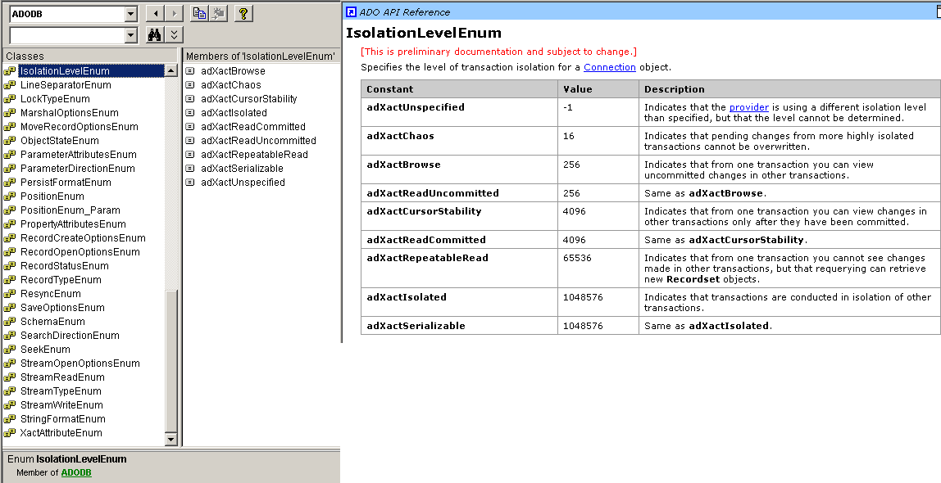The height and width of the screenshot is (483, 941).
Task: Go back with the left arrow button
Action: (156, 14)
